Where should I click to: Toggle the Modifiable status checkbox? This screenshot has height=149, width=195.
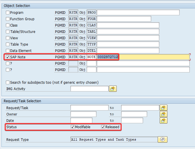click(x=72, y=127)
